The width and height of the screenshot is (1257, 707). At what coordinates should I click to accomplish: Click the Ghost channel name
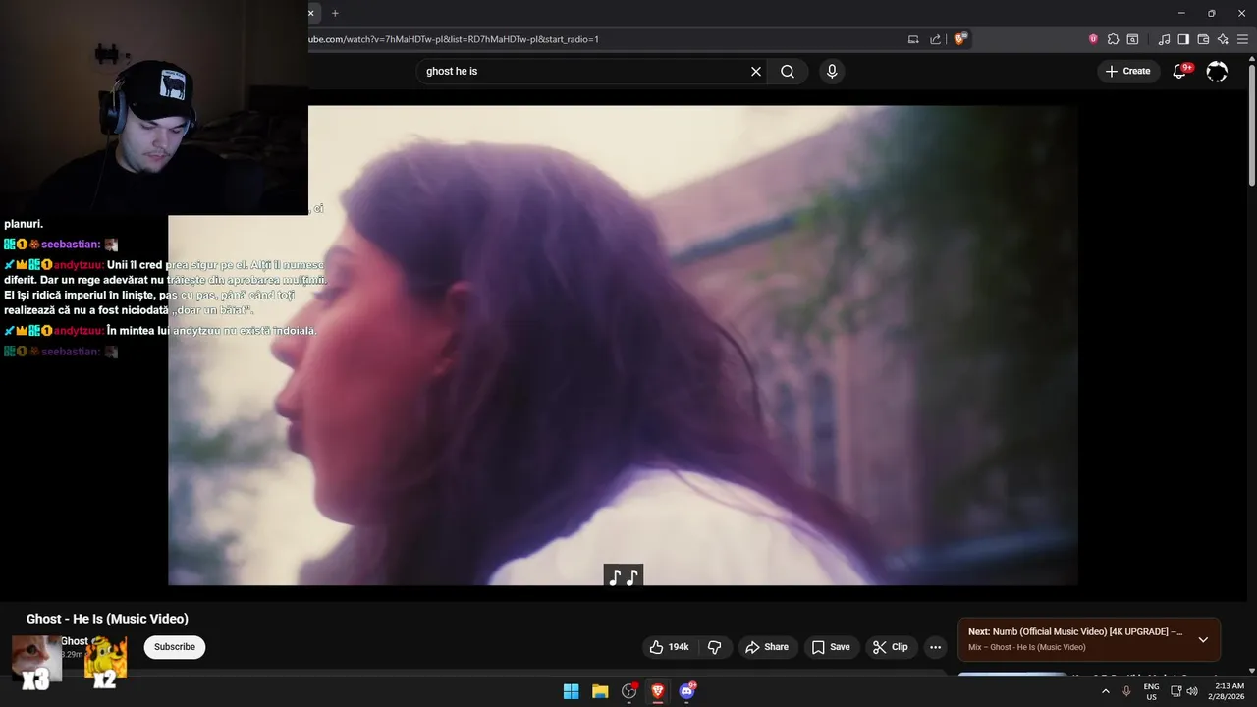coord(75,641)
